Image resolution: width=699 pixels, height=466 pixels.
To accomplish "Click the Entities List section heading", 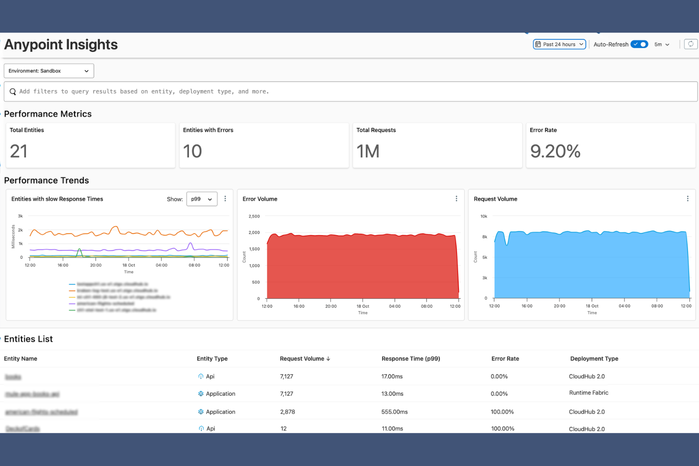I will point(28,339).
